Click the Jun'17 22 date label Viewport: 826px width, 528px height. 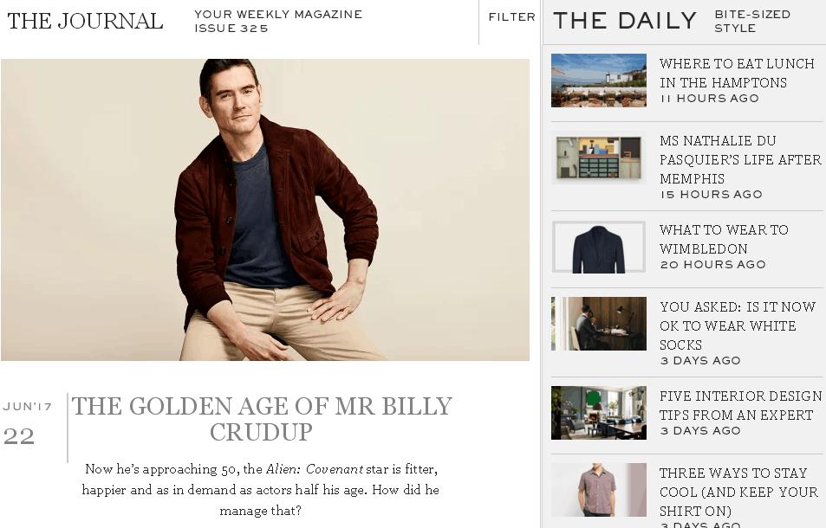tap(28, 423)
